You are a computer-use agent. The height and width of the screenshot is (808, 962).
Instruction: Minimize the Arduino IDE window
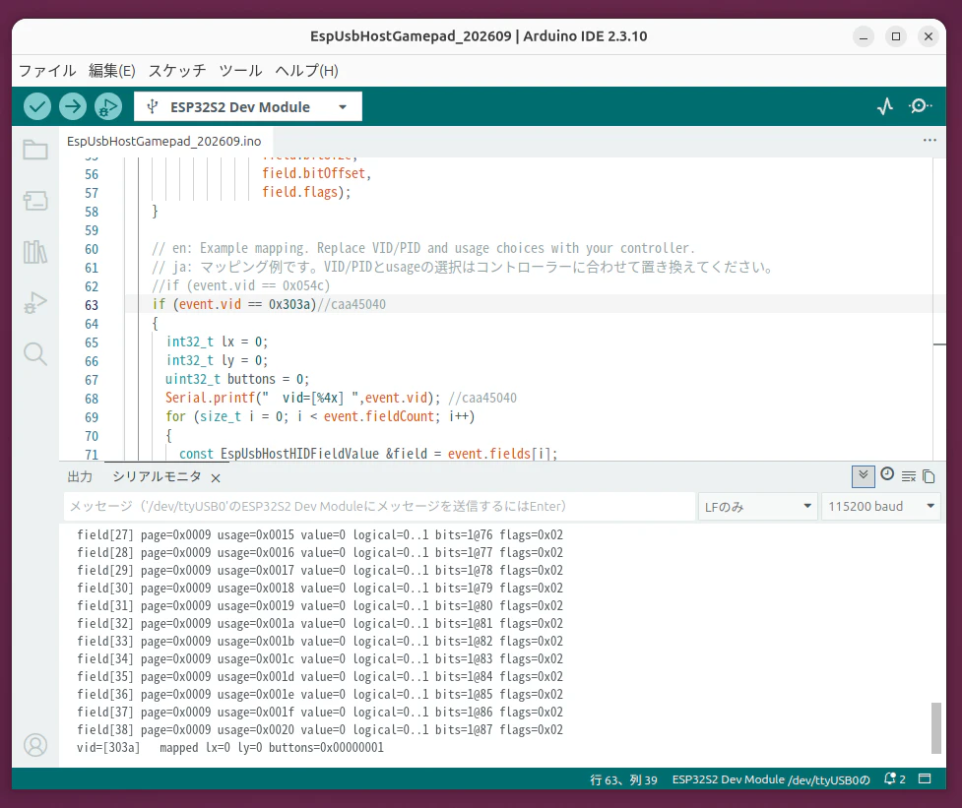point(864,36)
